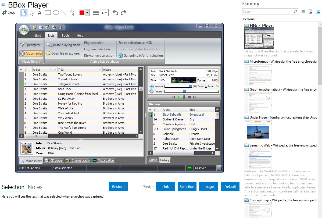Screen dimensions: 322x218
Task: Select the freehand drawing tool
Action: [72, 13]
